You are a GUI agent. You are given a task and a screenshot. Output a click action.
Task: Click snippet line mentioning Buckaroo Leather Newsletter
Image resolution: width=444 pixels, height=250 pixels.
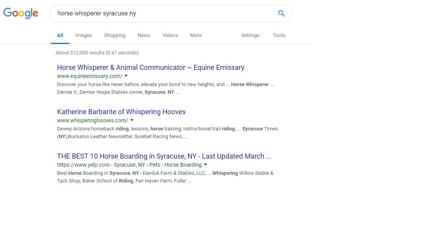click(122, 136)
